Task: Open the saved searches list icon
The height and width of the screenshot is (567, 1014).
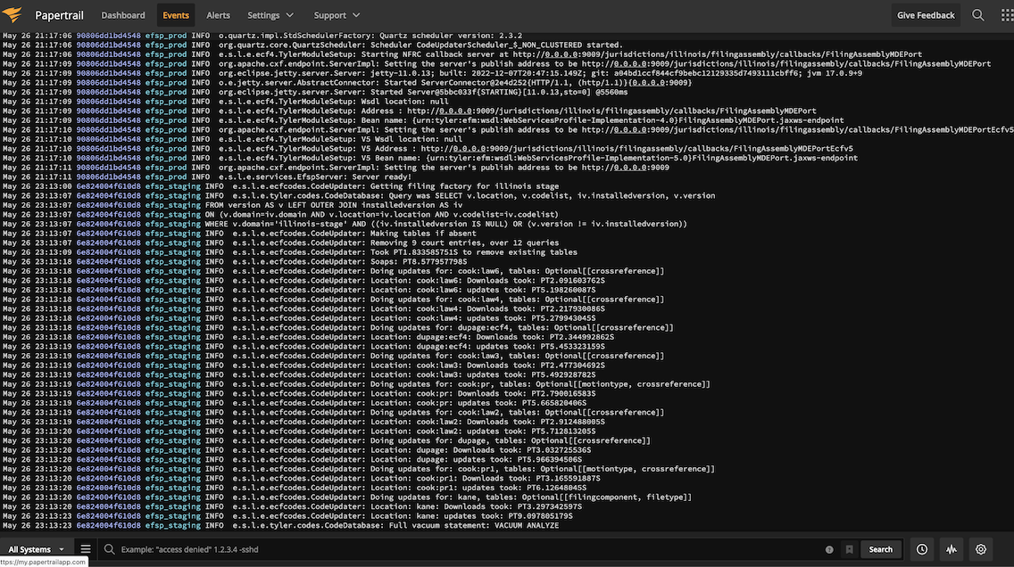Action: click(x=86, y=549)
